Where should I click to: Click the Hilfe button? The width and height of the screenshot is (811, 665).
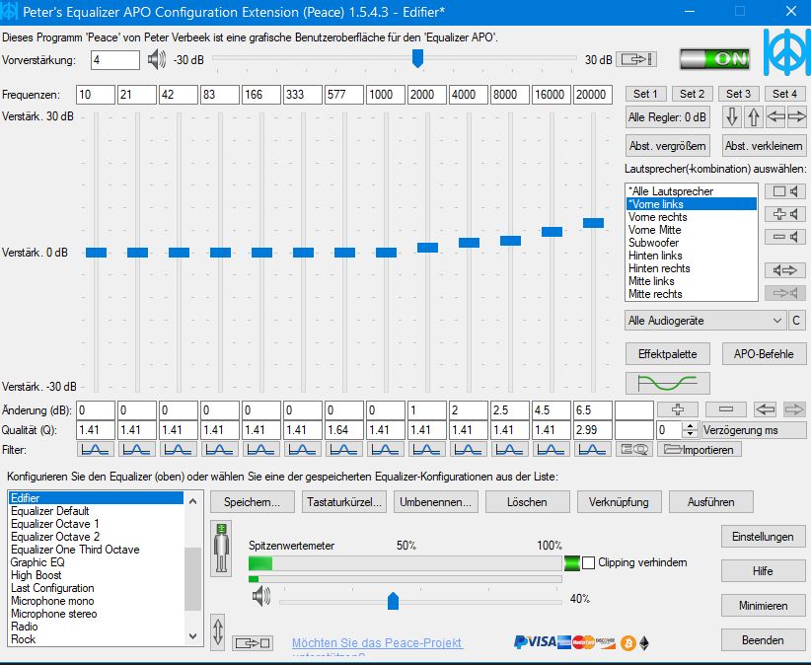(x=763, y=571)
